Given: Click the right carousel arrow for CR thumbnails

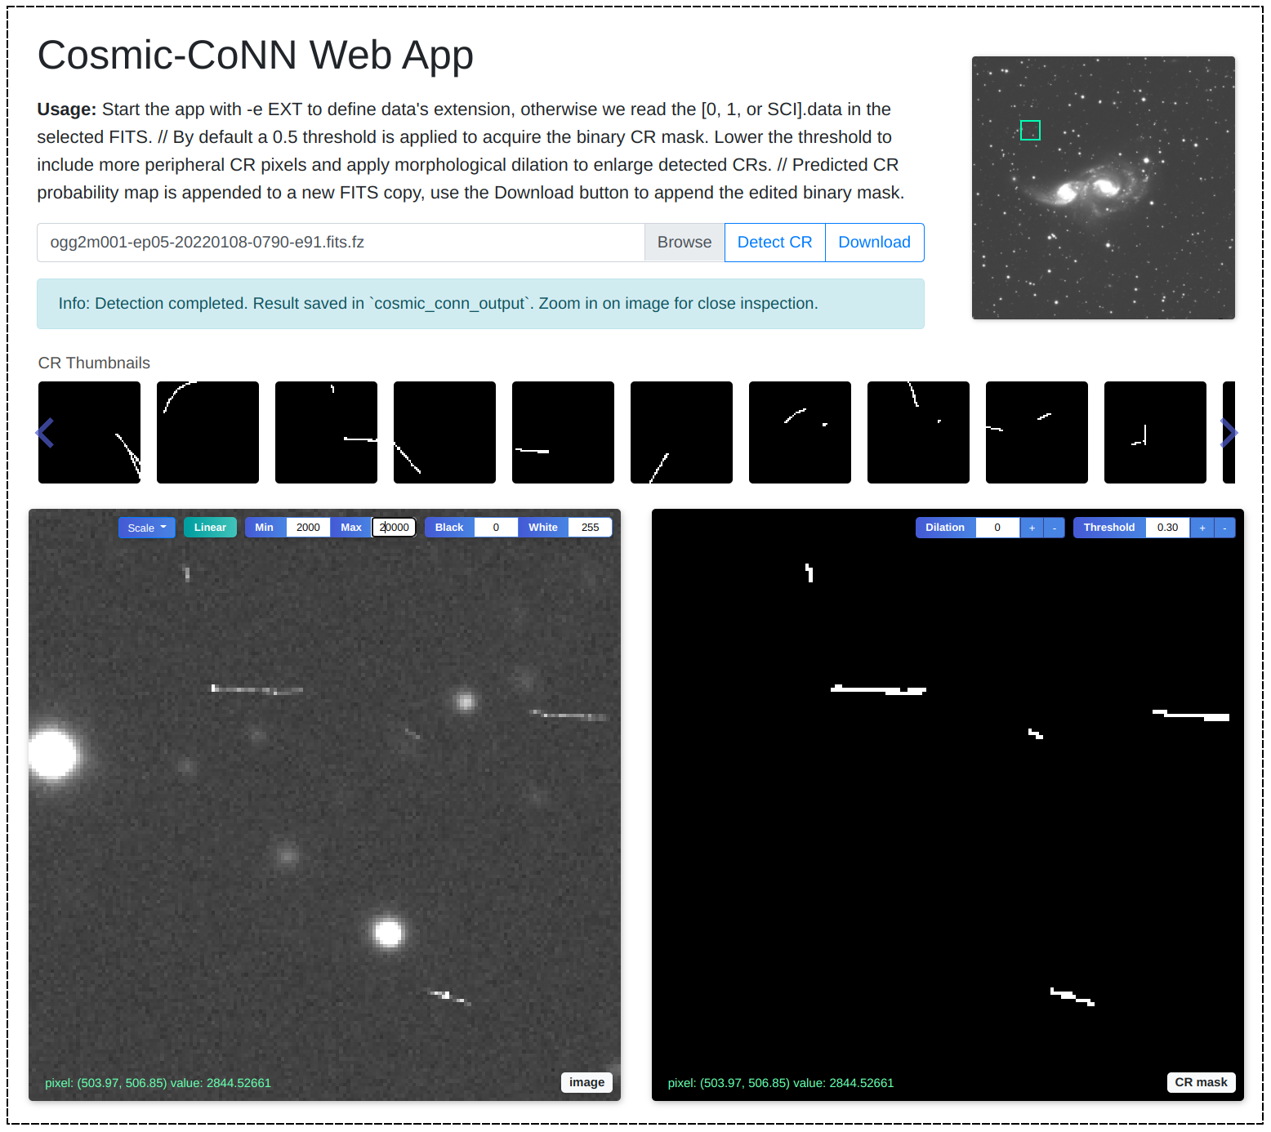Looking at the screenshot, I should click(1229, 433).
